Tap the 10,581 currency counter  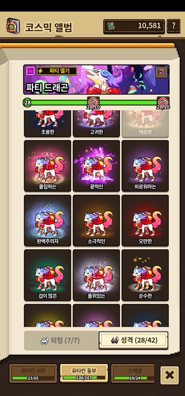click(134, 26)
